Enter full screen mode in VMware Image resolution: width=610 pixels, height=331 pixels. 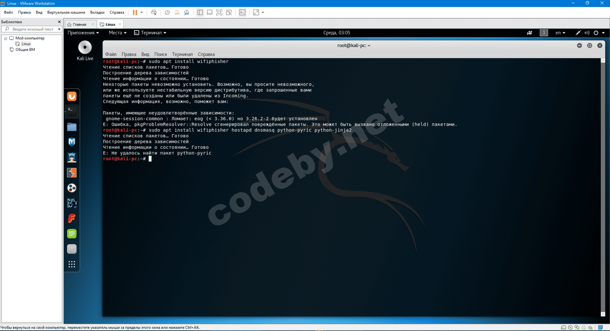219,13
